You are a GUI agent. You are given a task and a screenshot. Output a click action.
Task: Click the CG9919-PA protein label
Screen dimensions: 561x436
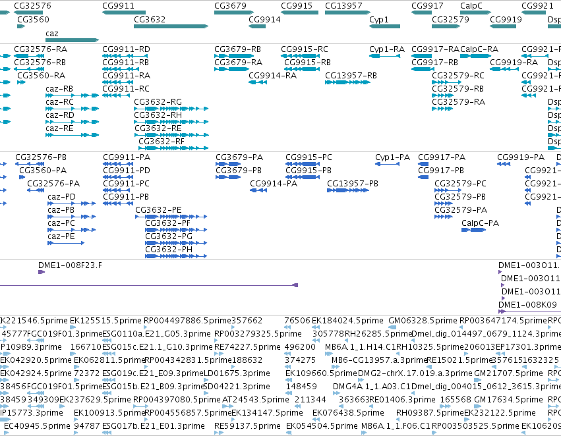tap(521, 157)
